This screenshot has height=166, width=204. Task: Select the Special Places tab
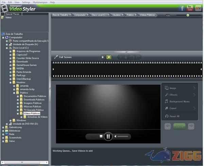coord(13,14)
